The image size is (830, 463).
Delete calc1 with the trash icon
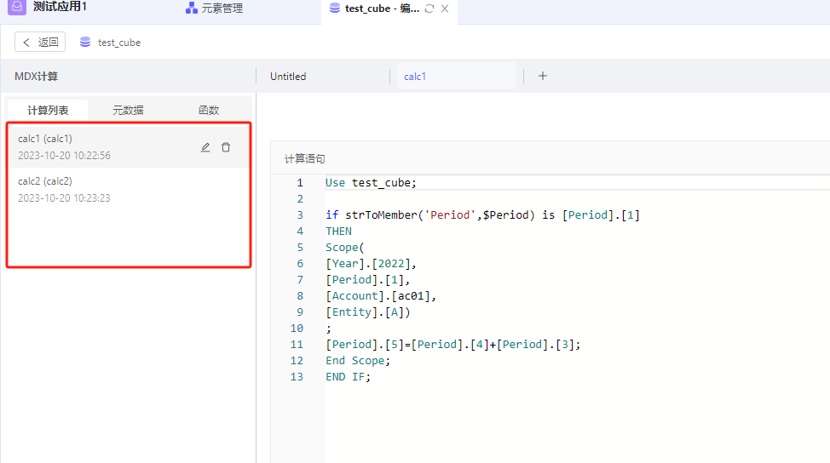coord(226,147)
